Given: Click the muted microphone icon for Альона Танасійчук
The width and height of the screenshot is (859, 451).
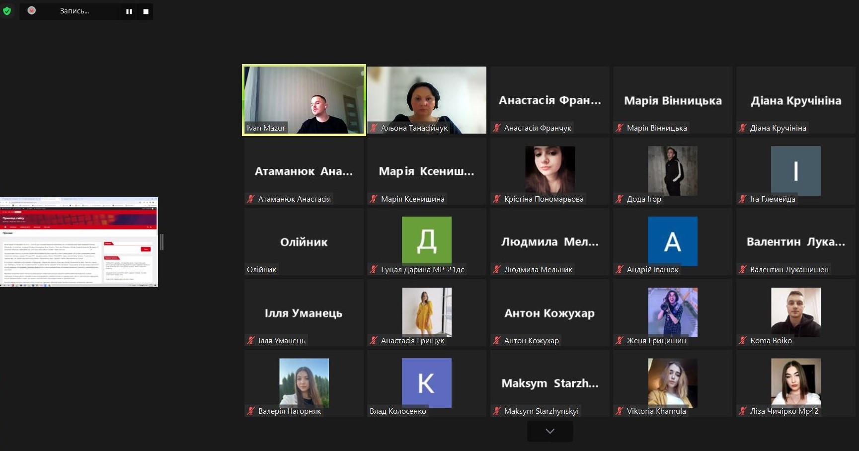Looking at the screenshot, I should point(374,128).
